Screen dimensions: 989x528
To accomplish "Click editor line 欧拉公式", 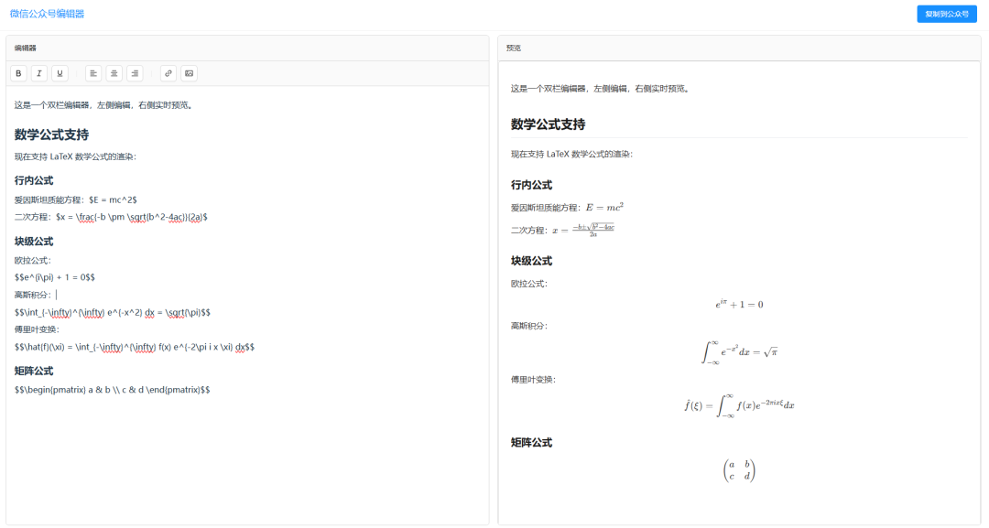I will pos(33,260).
